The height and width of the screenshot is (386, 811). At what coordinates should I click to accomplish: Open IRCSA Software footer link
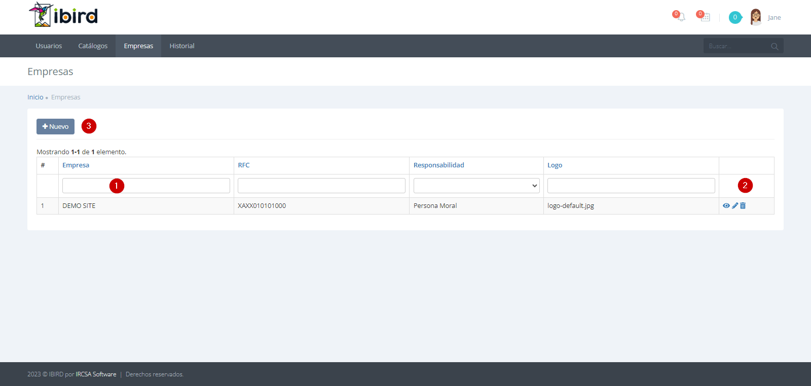[96, 374]
